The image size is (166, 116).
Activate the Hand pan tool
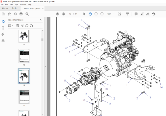90,14
